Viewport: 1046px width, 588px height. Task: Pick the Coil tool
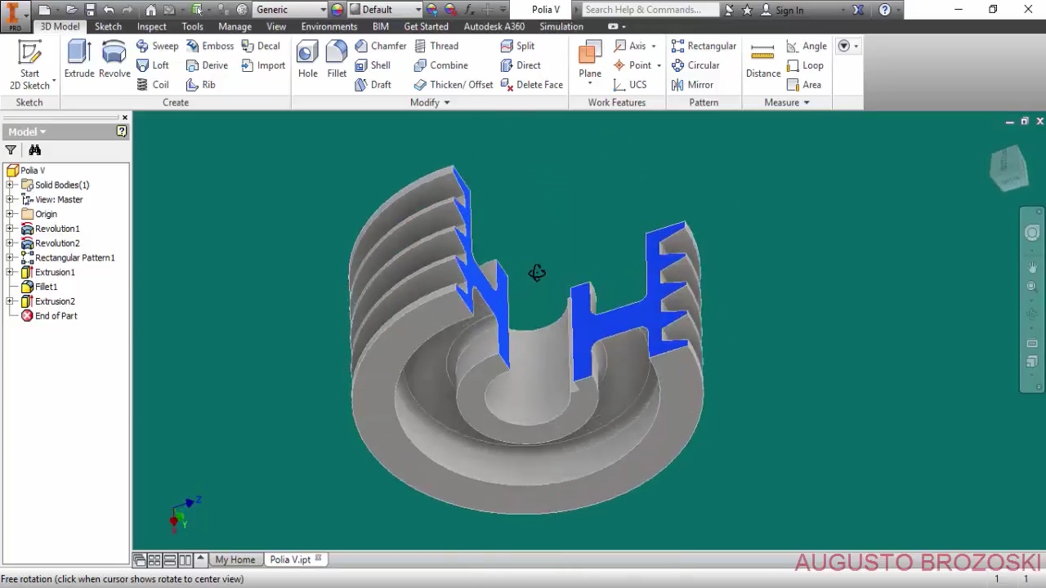tap(153, 85)
